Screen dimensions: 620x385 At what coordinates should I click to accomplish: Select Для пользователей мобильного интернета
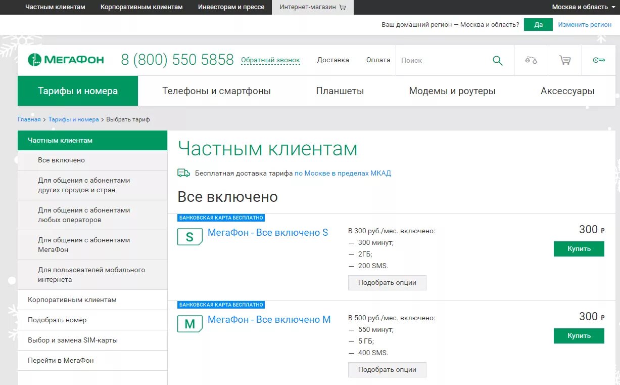pyautogui.click(x=92, y=275)
